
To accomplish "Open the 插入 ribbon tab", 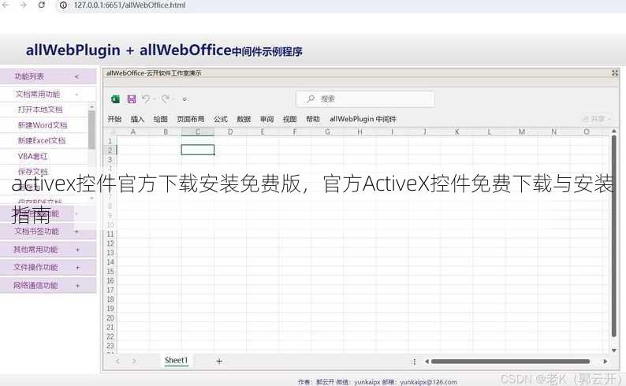I will 137,119.
